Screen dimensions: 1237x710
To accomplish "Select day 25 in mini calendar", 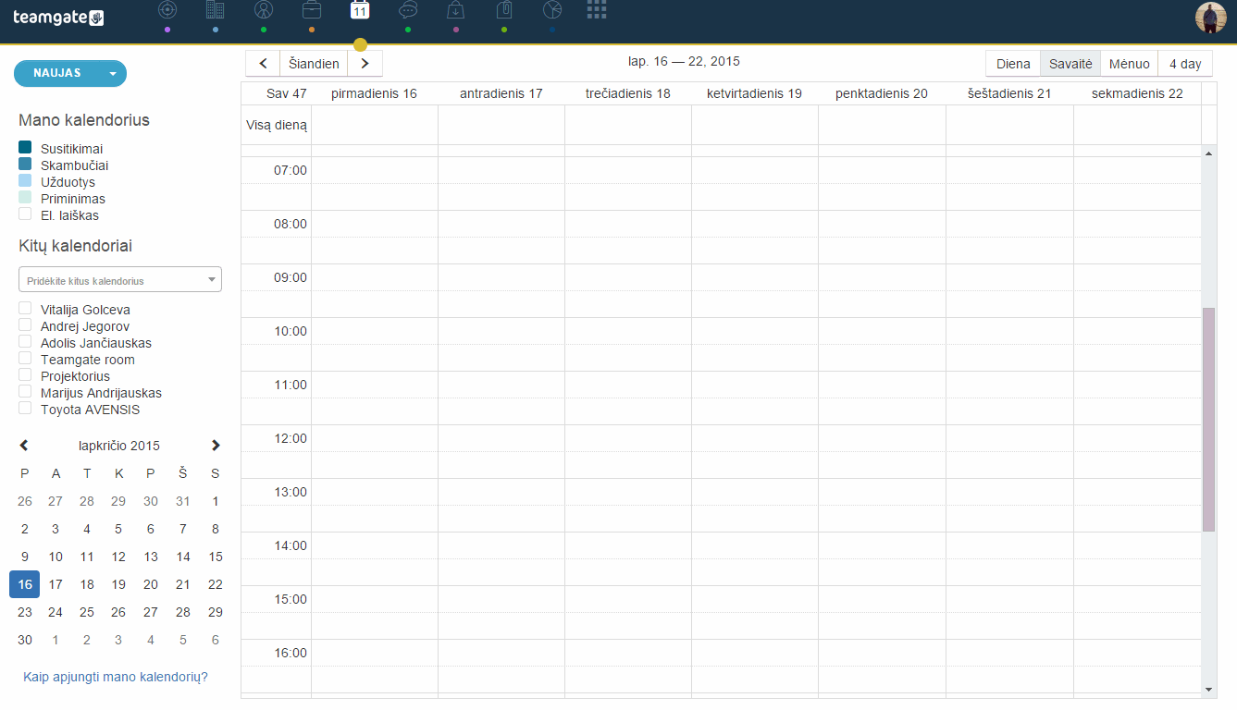I will (x=87, y=612).
